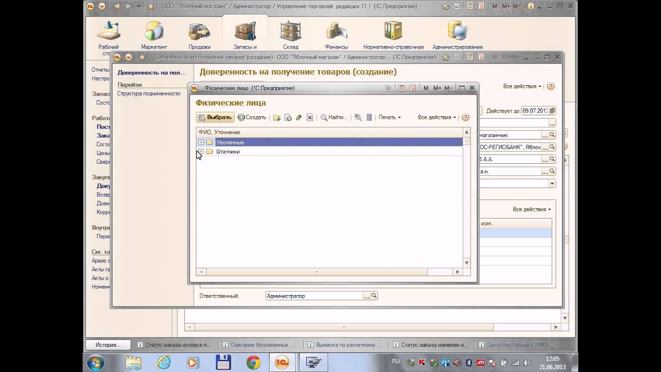The height and width of the screenshot is (372, 661).
Task: Select the Штатники row
Action: (329, 151)
